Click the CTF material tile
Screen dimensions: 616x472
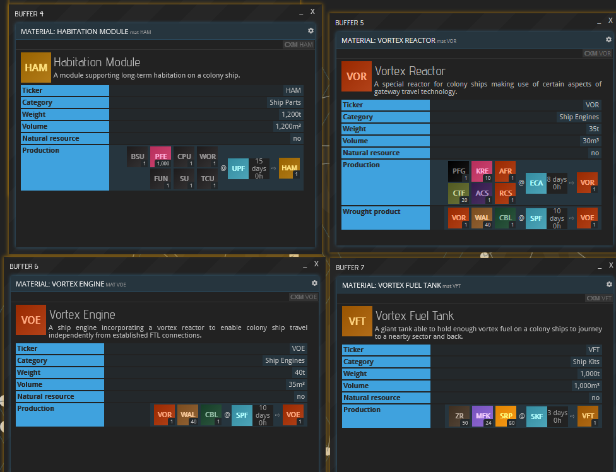point(459,194)
